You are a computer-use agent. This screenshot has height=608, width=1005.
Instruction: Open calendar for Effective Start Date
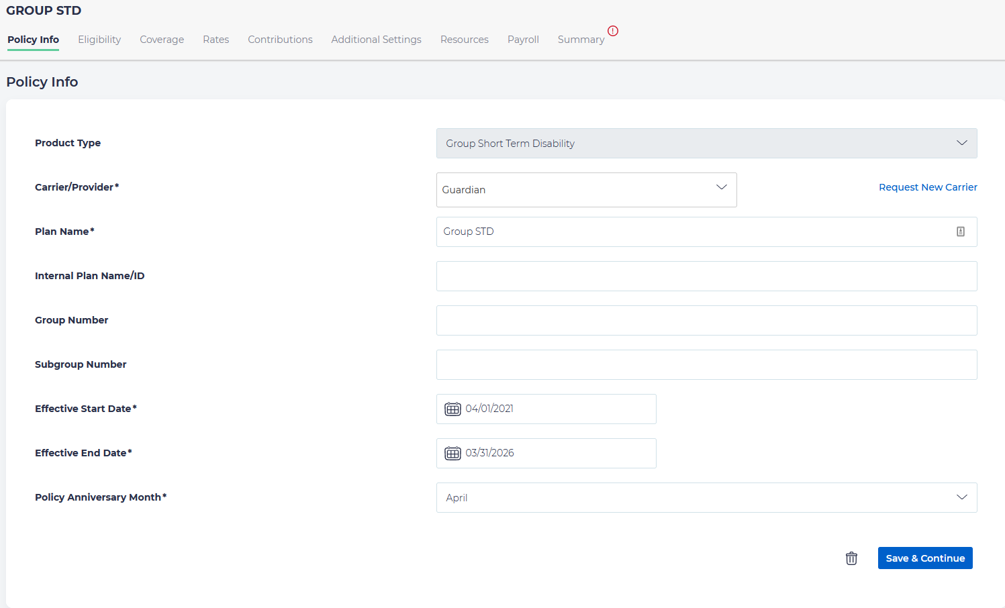coord(453,409)
